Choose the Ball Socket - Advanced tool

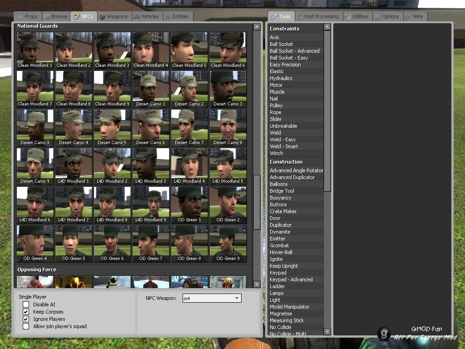[x=296, y=51]
